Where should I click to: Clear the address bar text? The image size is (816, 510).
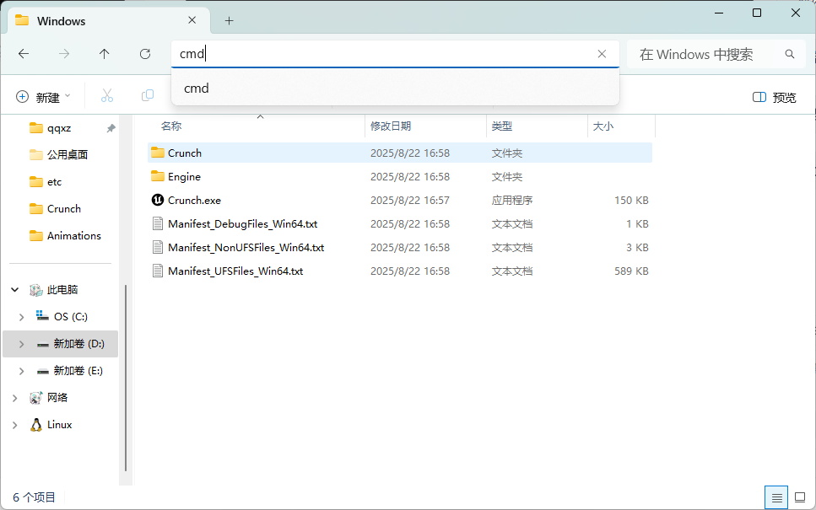pyautogui.click(x=602, y=54)
